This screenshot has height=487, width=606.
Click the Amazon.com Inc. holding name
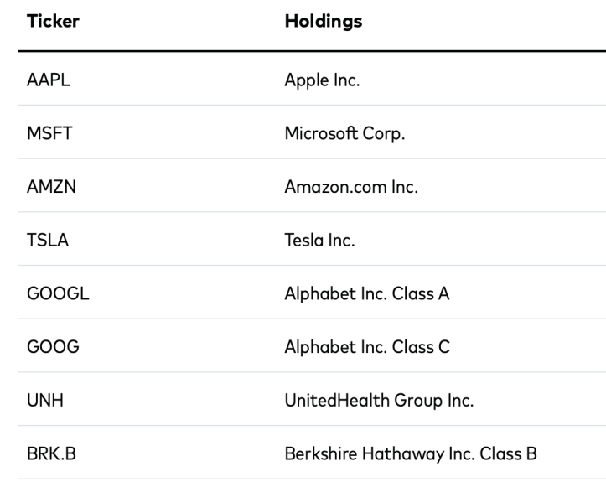click(x=351, y=187)
